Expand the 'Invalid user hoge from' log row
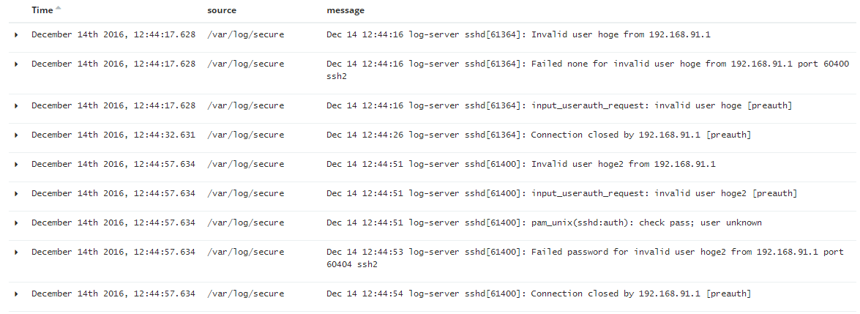The image size is (860, 314). (x=17, y=34)
